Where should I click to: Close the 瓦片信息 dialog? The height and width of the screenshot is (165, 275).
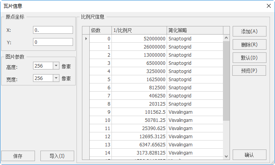(x=268, y=6)
